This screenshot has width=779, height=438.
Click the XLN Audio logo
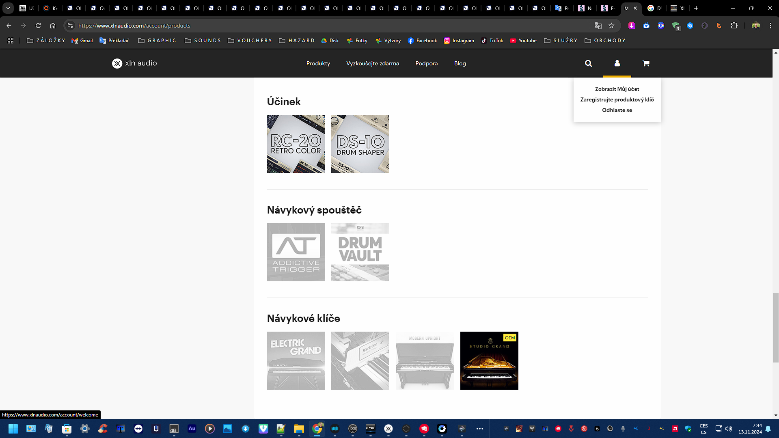[x=134, y=63]
